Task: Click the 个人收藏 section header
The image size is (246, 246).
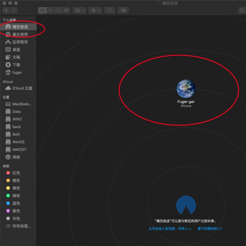Action: [9, 20]
